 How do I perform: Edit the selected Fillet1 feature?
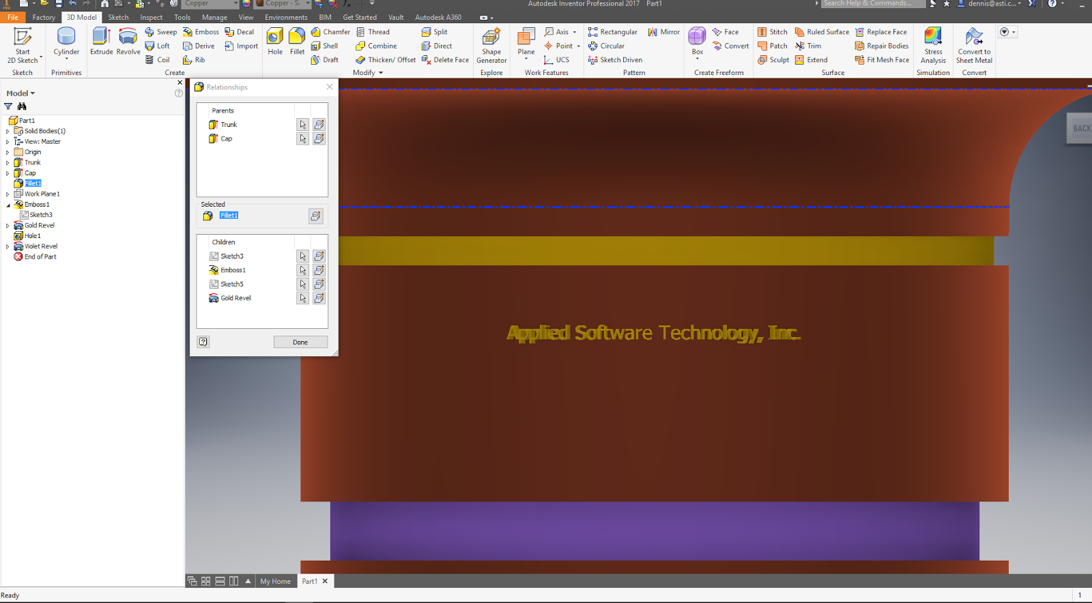[x=315, y=216]
